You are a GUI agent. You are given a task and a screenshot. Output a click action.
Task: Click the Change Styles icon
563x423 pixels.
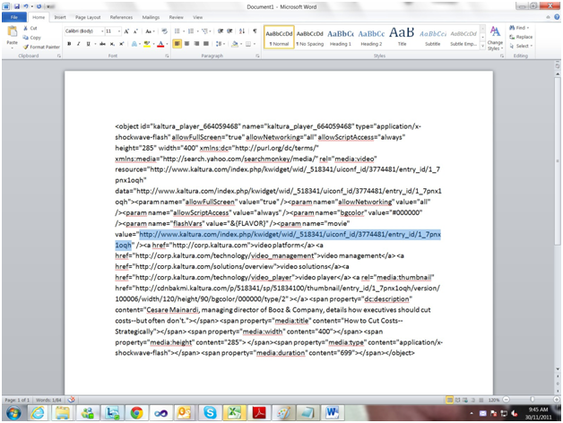click(x=495, y=36)
